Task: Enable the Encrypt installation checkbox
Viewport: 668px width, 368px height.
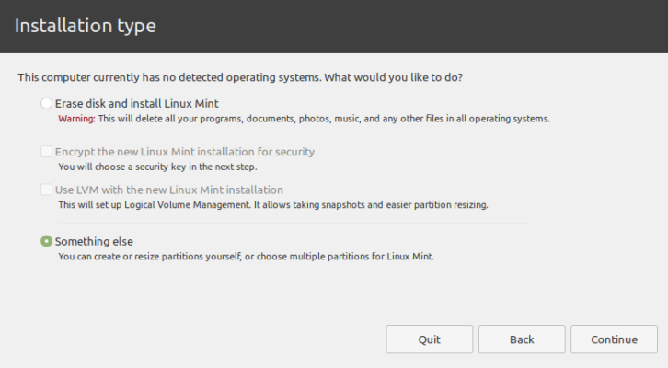Action: click(46, 152)
